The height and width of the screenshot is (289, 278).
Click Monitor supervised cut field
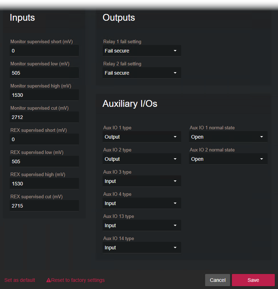tap(44, 117)
